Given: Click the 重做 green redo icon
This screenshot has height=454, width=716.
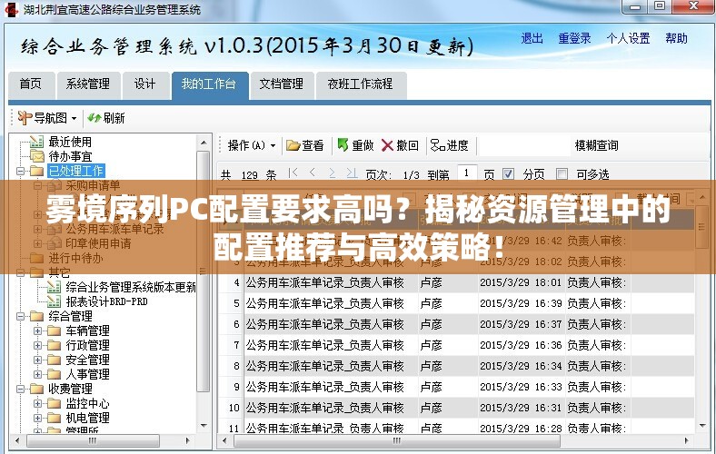Looking at the screenshot, I should [343, 145].
